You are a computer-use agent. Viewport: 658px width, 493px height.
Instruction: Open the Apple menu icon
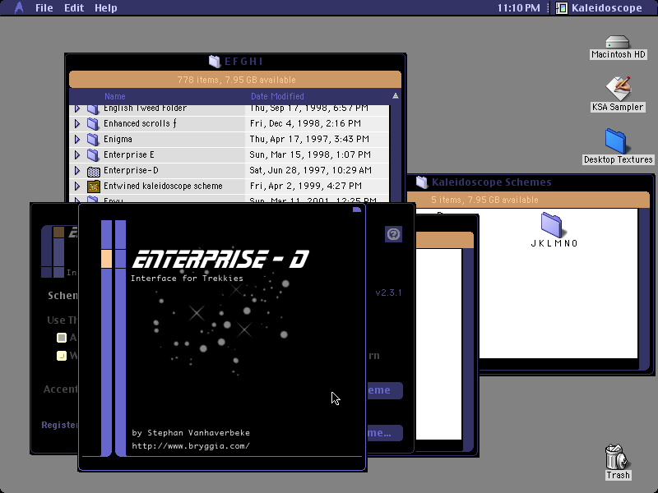[18, 7]
